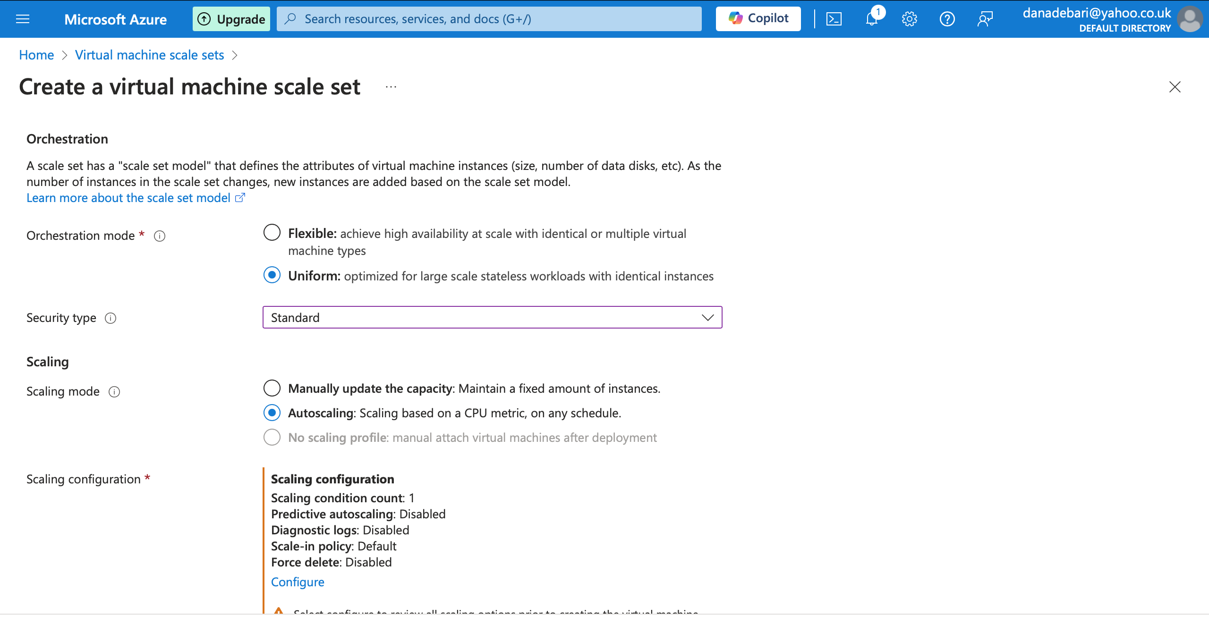Go to Virtual machine scale sets breadcrumb
The height and width of the screenshot is (625, 1209).
149,55
